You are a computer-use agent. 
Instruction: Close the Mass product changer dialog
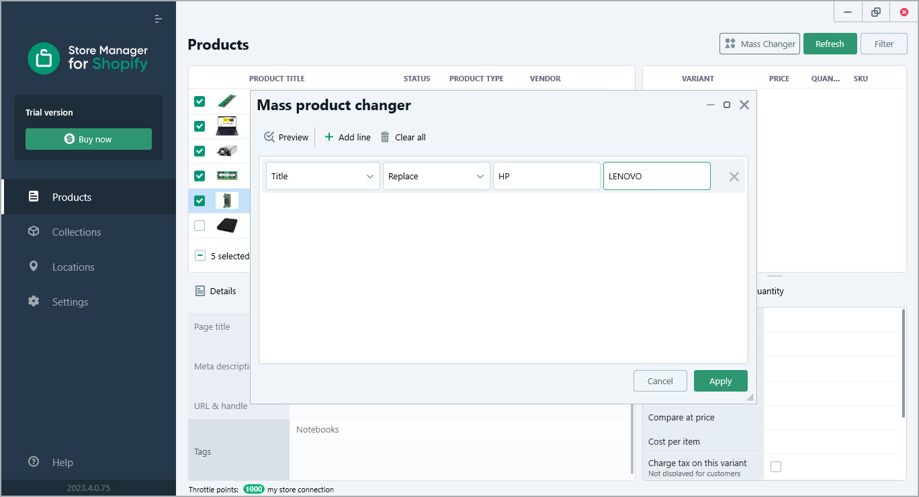tap(744, 105)
